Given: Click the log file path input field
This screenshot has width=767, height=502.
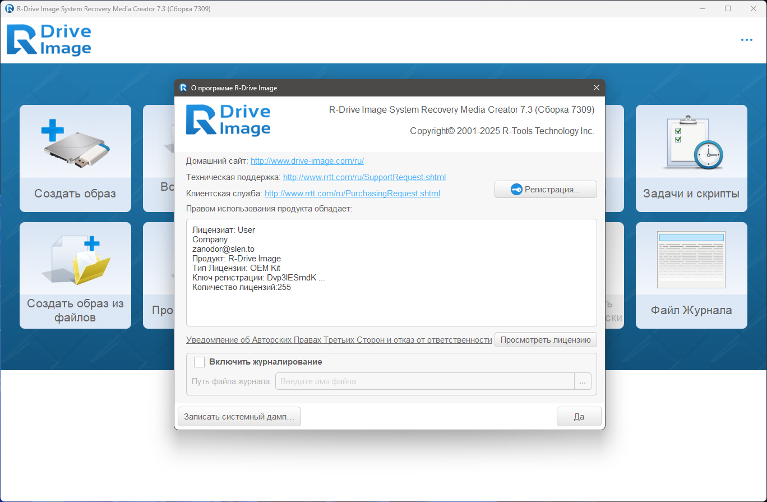Looking at the screenshot, I should point(424,381).
